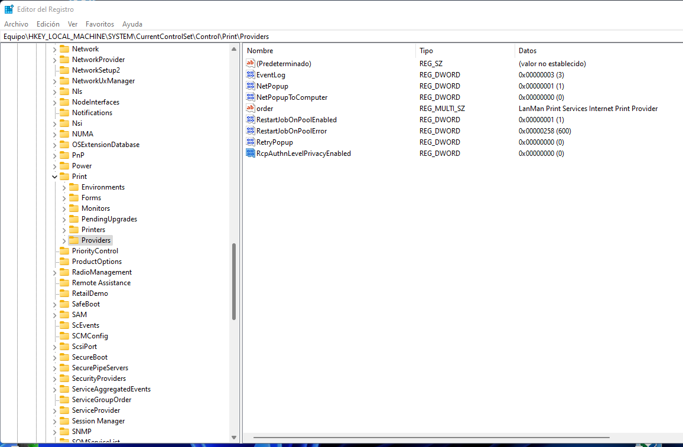Expand the Session Manager key
The image size is (683, 447).
coord(55,421)
